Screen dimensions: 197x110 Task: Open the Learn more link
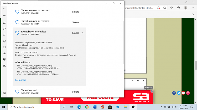[x=20, y=80]
